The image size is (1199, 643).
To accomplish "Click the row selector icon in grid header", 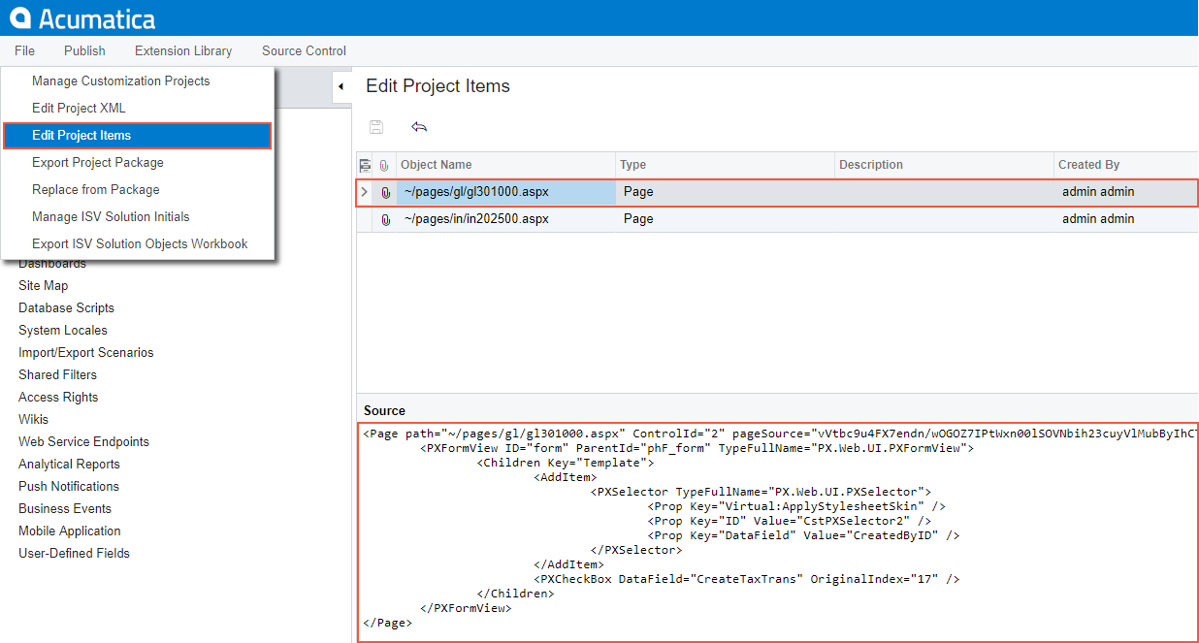I will point(365,165).
